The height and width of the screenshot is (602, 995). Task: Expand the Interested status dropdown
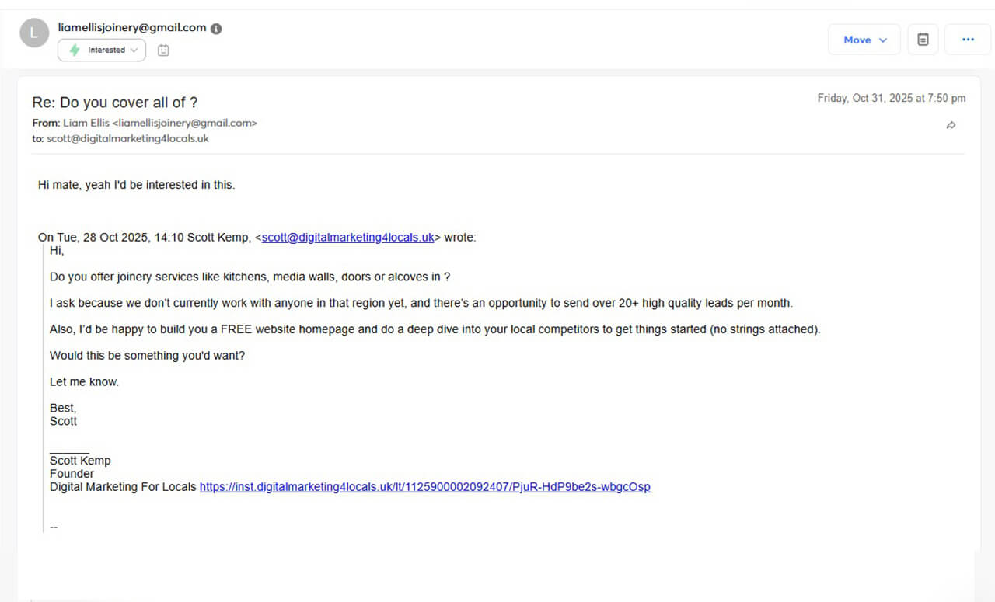click(102, 50)
